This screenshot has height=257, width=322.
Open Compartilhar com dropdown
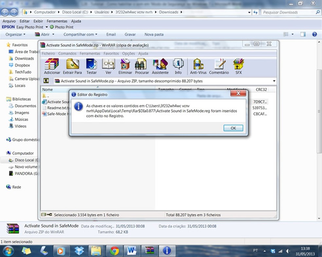pos(80,34)
